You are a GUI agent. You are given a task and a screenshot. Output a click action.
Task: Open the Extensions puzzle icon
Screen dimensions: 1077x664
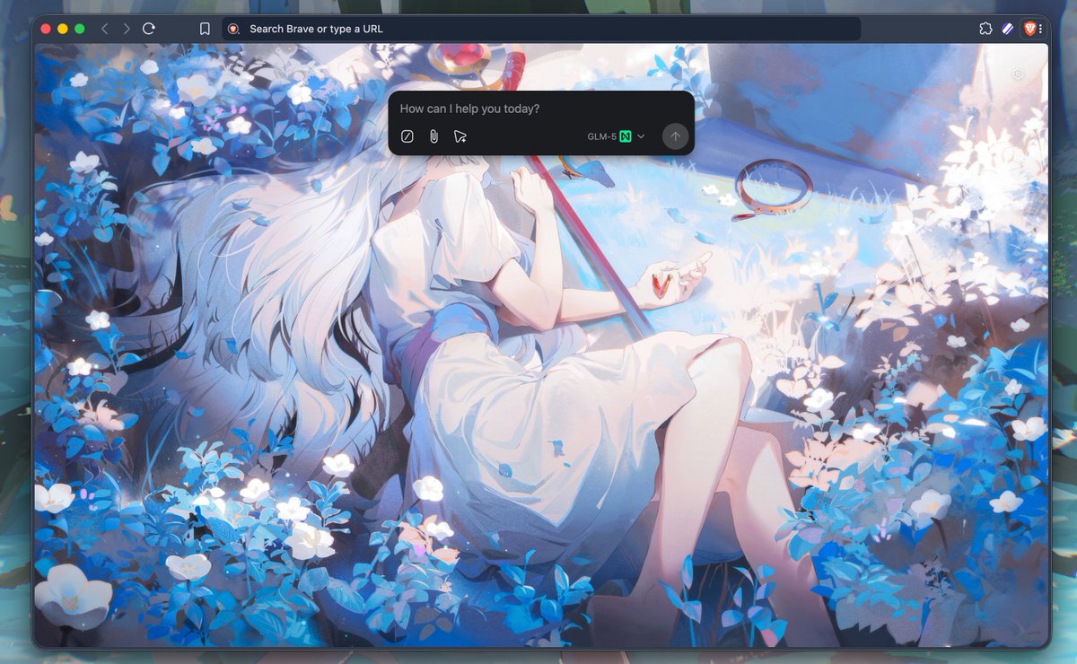tap(985, 29)
